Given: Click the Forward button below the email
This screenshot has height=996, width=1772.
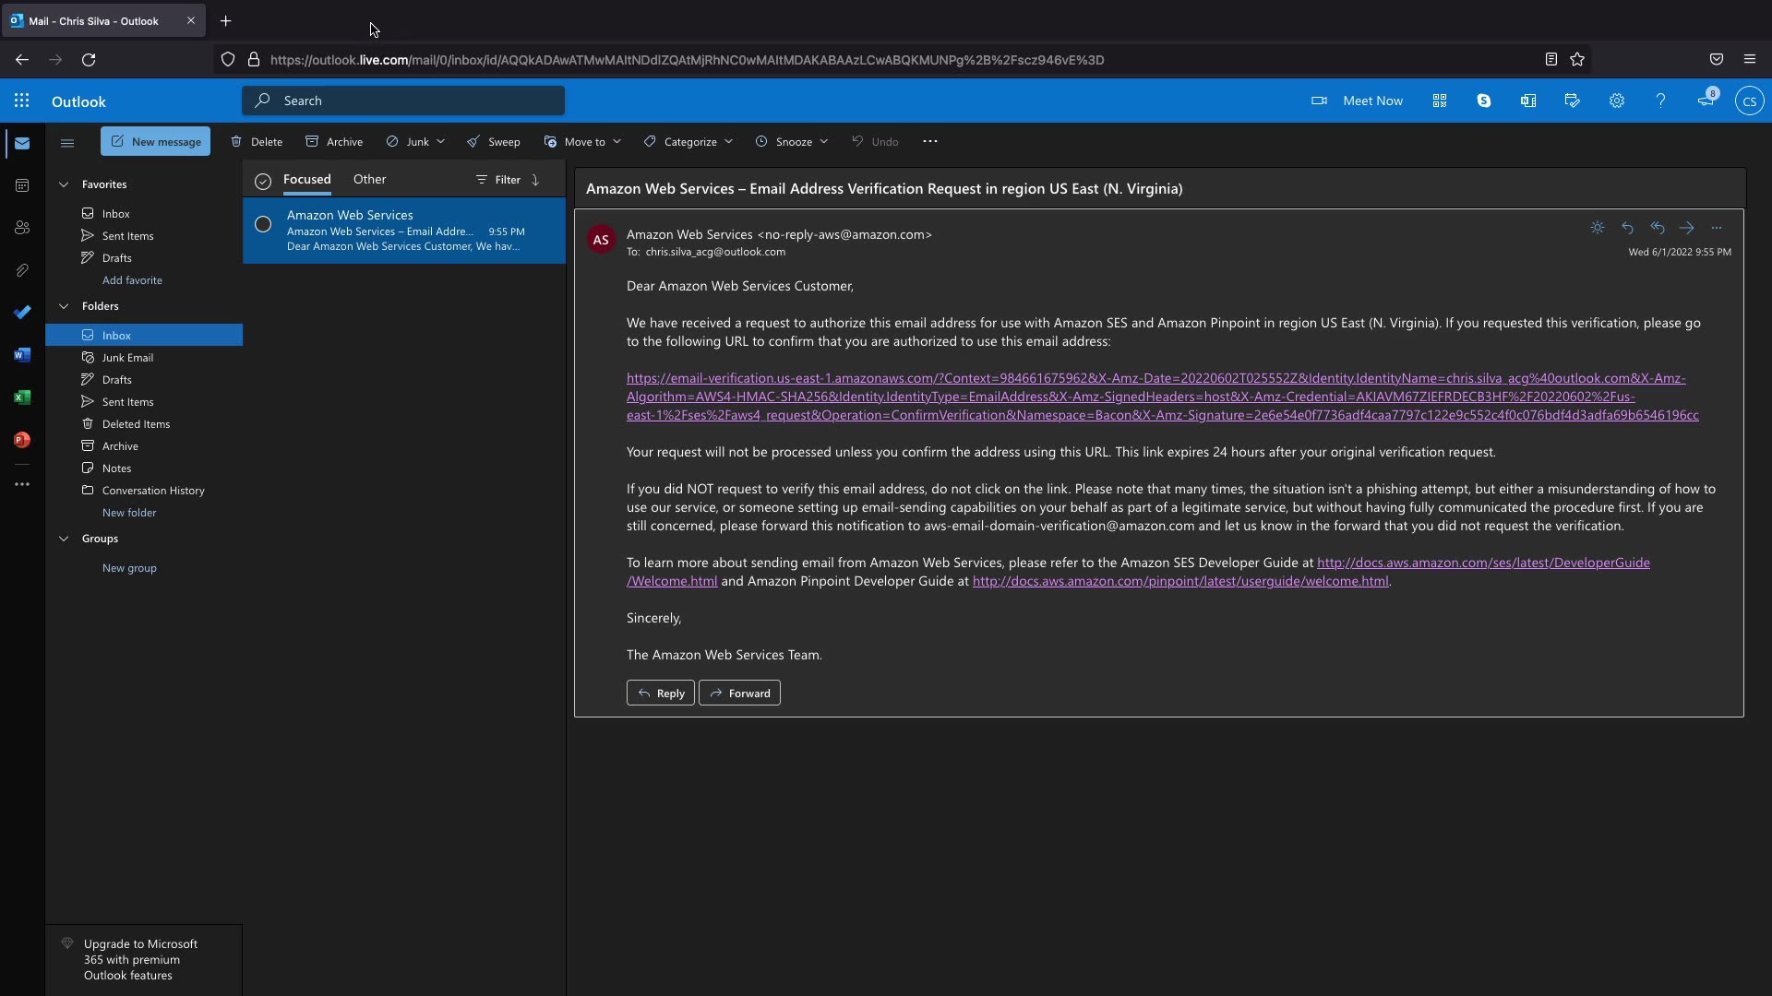Looking at the screenshot, I should click(739, 694).
